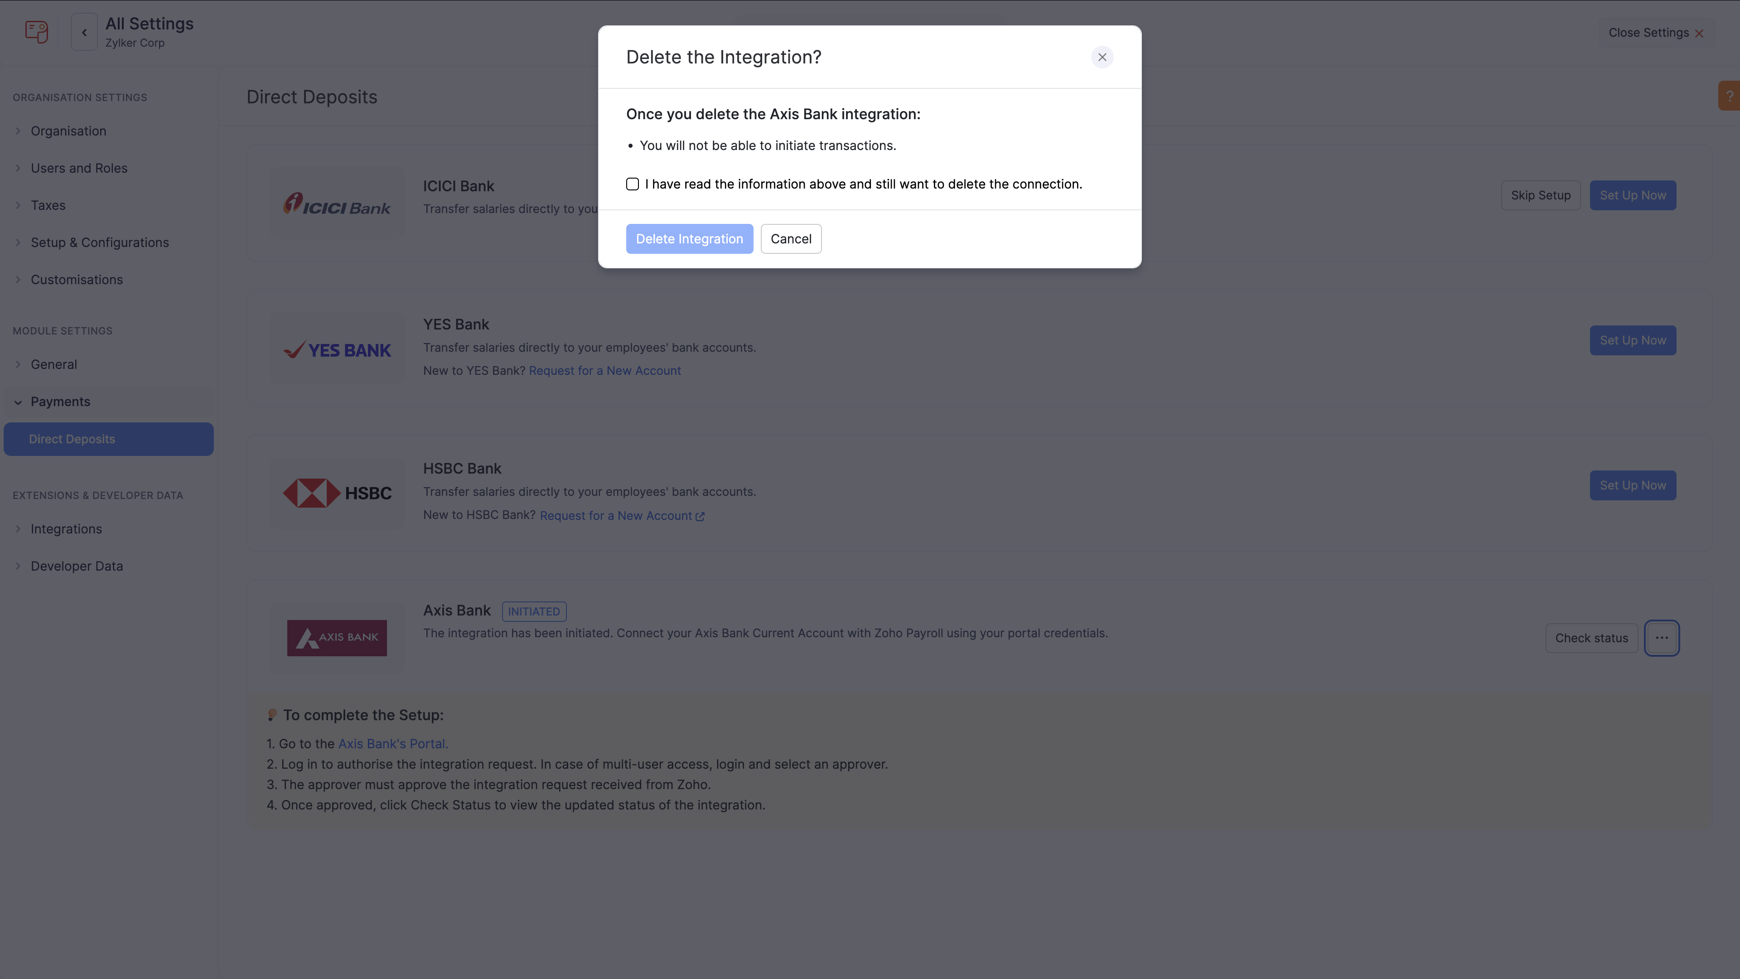Click step 2 "Log in to authorise the integration request"
Viewport: 1740px width, 979px height.
click(578, 764)
